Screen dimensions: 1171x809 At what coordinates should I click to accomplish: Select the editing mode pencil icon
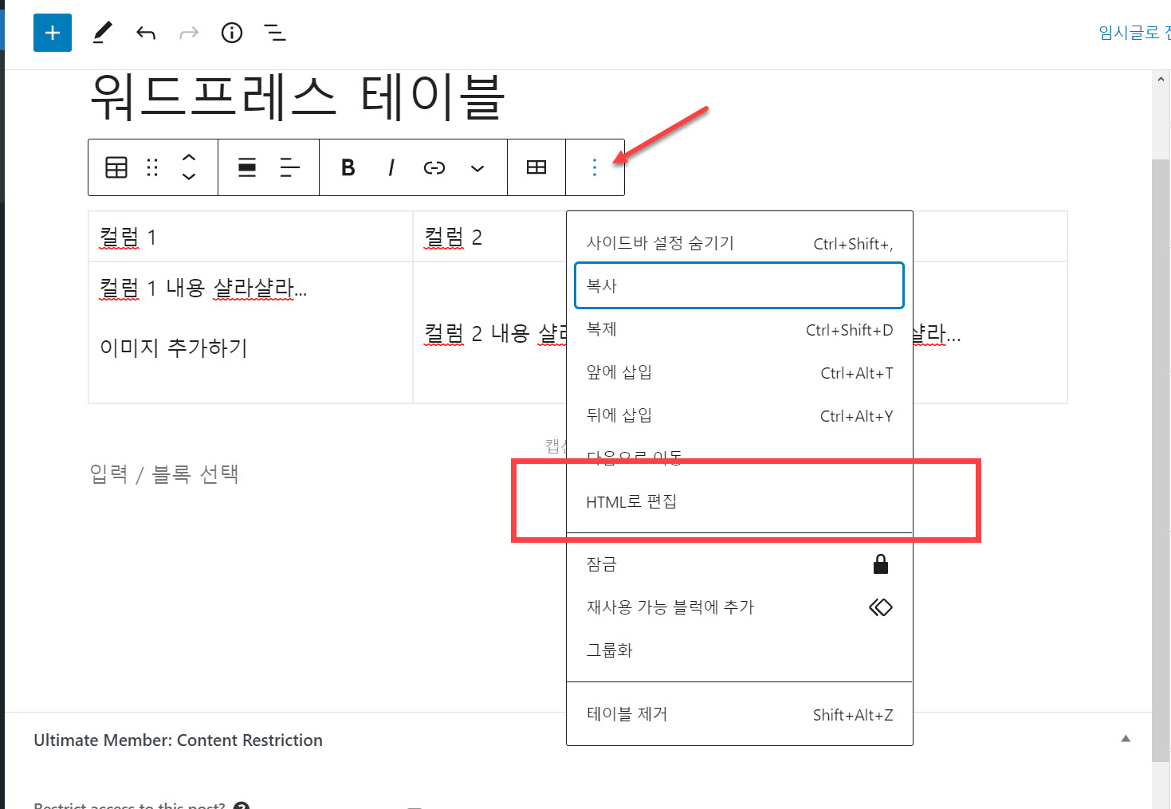102,33
